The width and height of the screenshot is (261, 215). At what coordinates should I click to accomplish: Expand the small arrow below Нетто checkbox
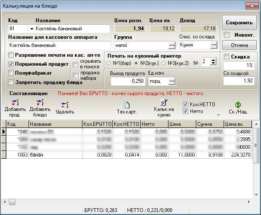[x=218, y=115]
